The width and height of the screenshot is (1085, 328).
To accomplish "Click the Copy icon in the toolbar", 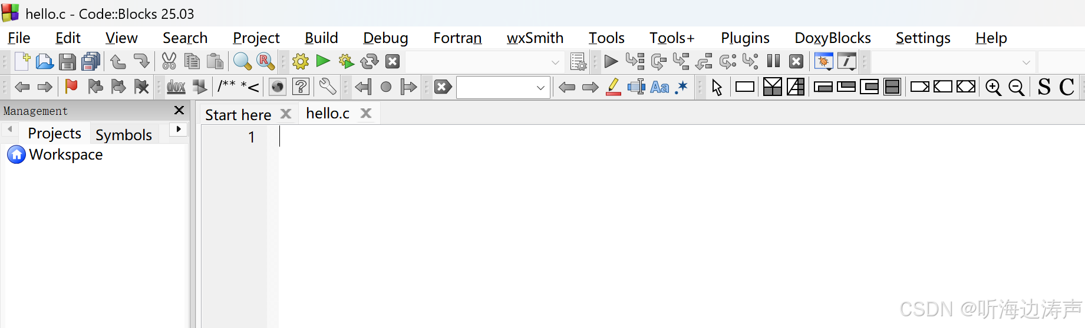I will (192, 61).
